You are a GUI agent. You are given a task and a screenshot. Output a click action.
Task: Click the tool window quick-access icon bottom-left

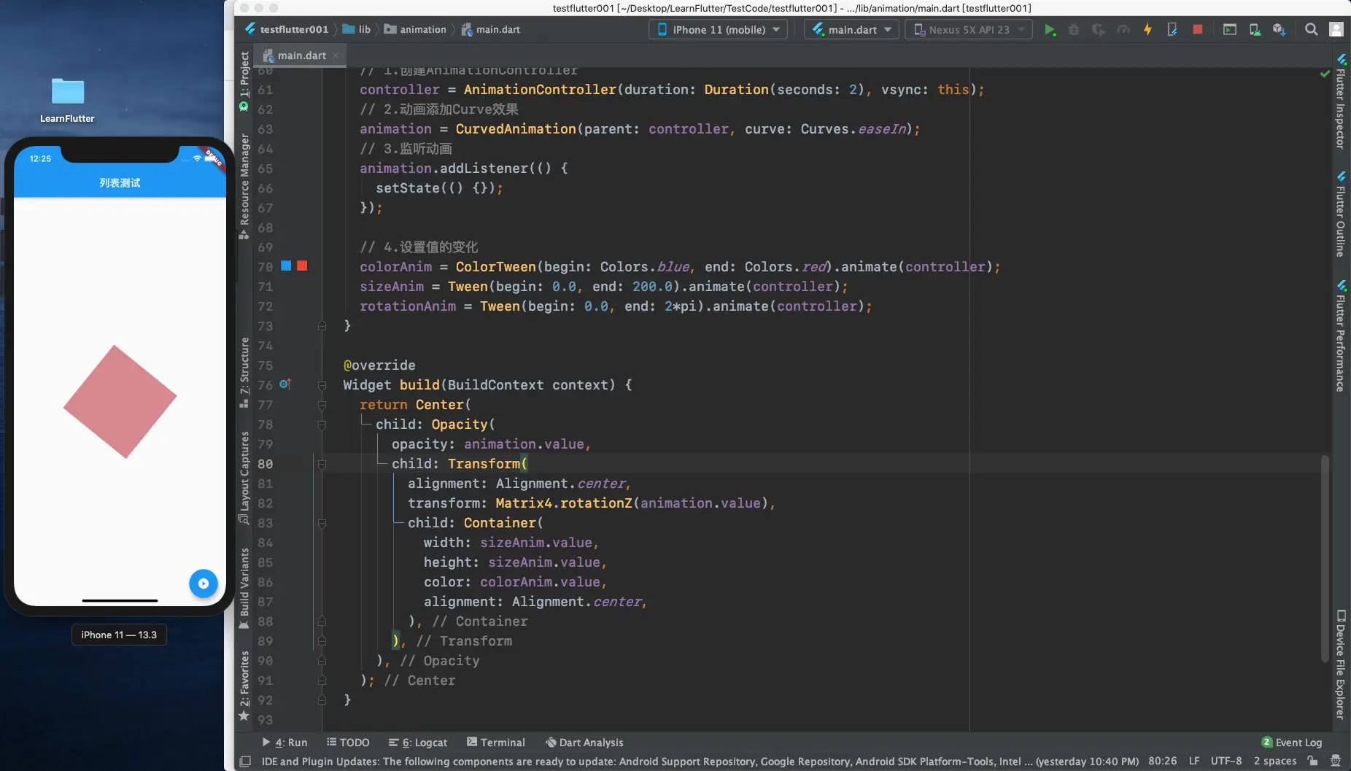click(x=245, y=762)
